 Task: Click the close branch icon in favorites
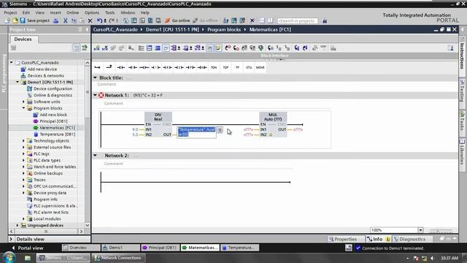[x=109, y=67]
